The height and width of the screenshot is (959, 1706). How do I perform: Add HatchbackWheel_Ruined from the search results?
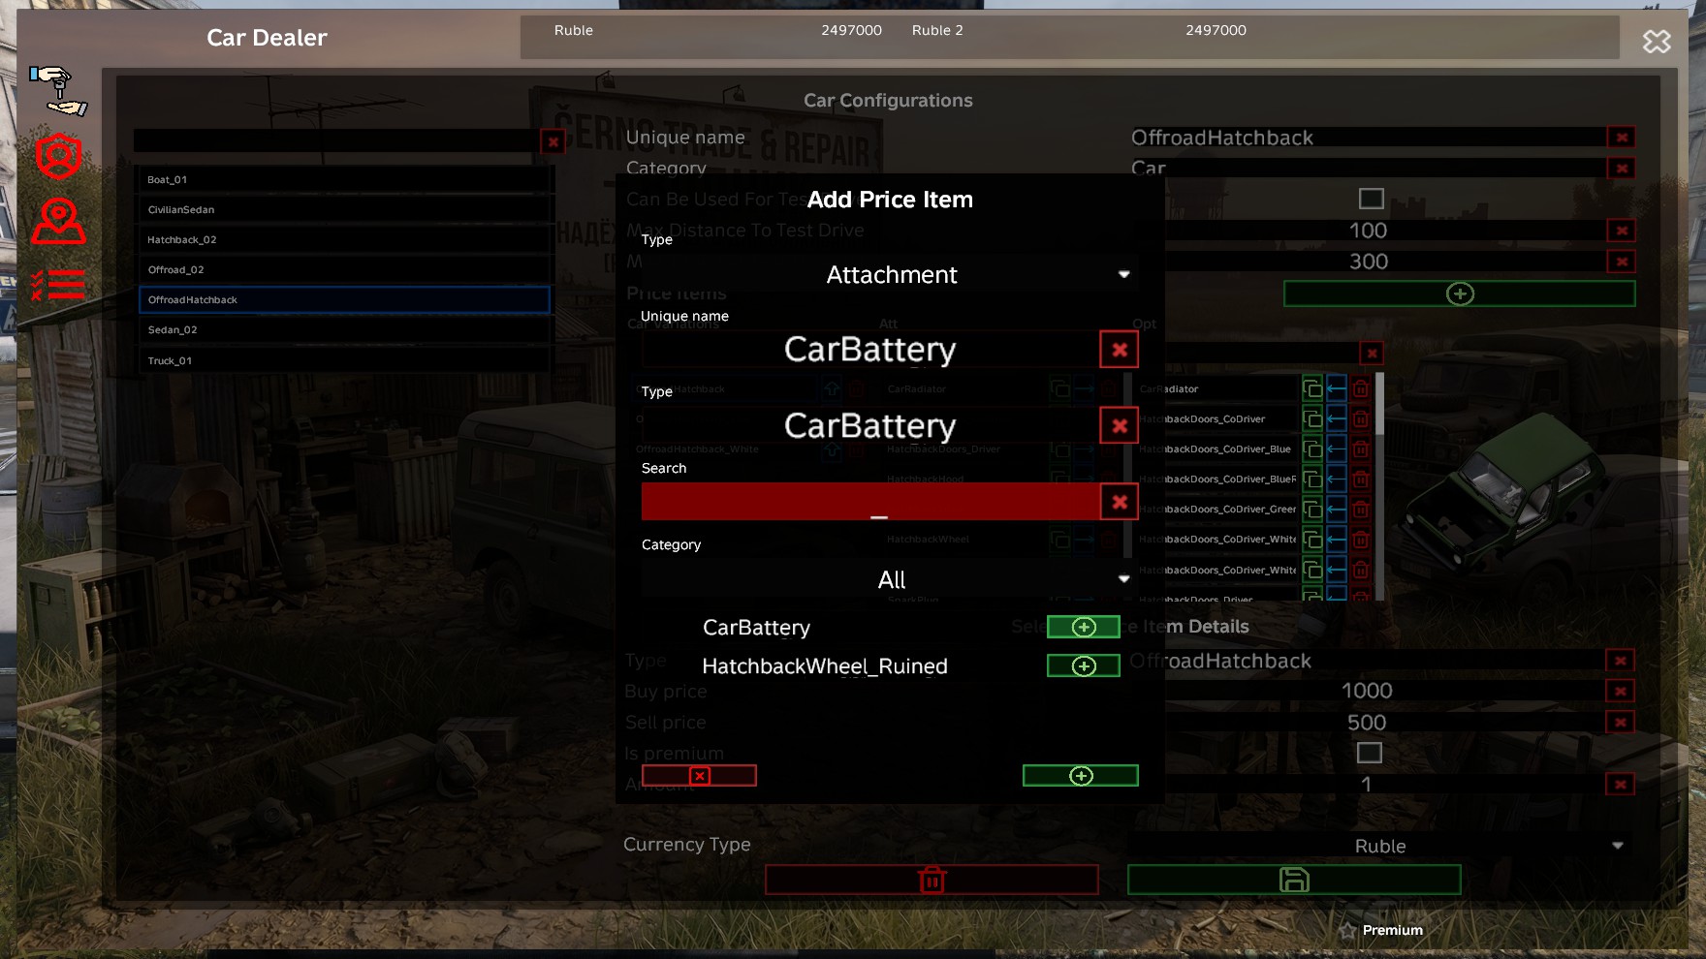1084,666
